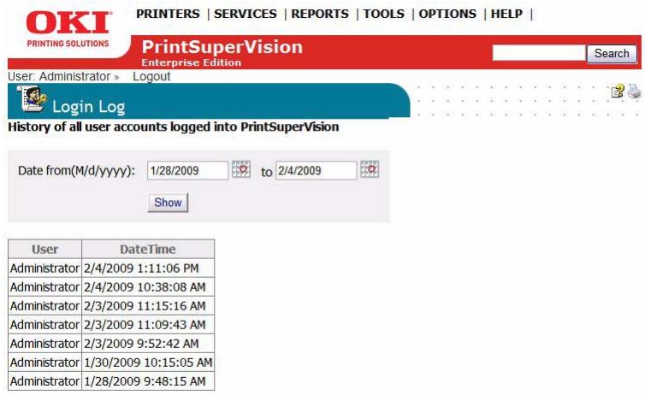Open the SERVICES menu
The height and width of the screenshot is (395, 645).
click(246, 14)
